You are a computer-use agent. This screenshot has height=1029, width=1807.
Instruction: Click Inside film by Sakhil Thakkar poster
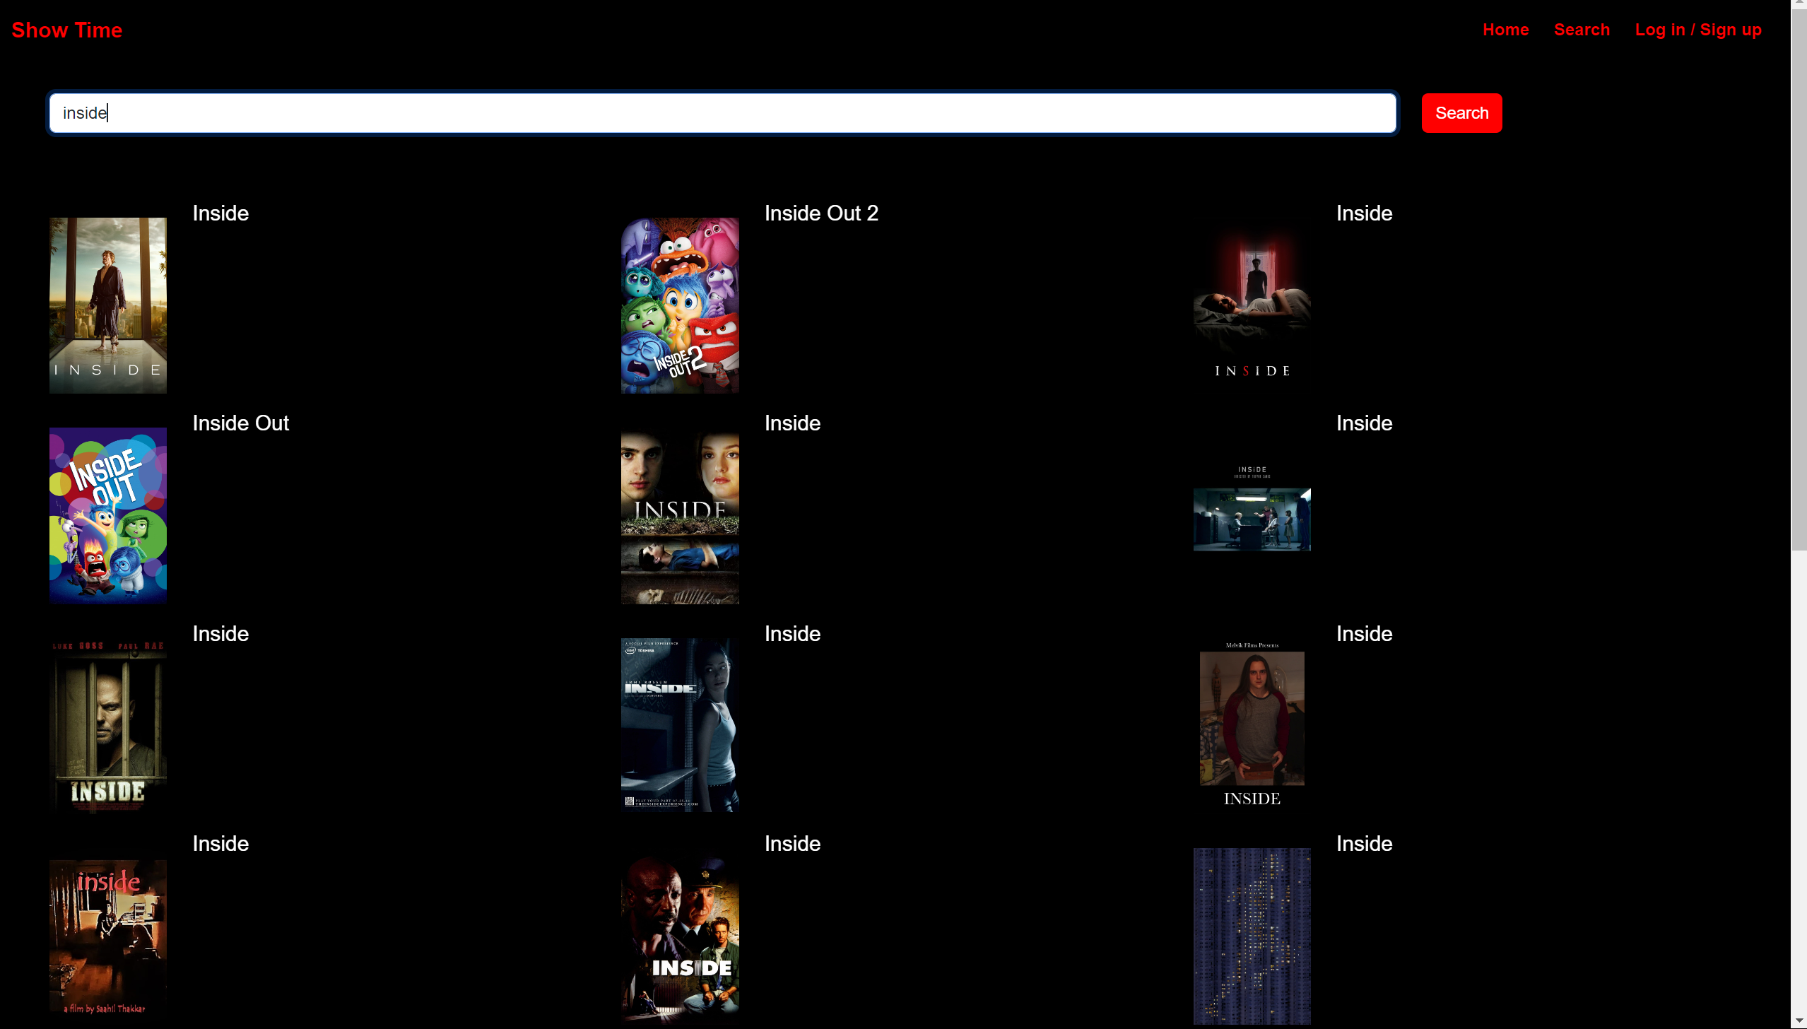coord(108,935)
